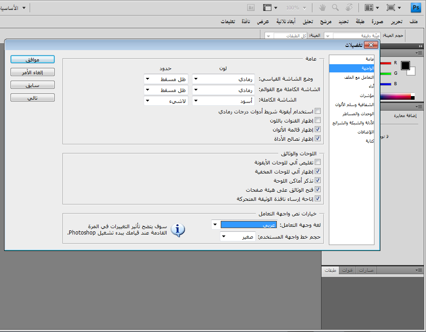The height and width of the screenshot is (332, 426).
Task: Switch to the 'قنوات' Channels tab
Action: pos(347,270)
